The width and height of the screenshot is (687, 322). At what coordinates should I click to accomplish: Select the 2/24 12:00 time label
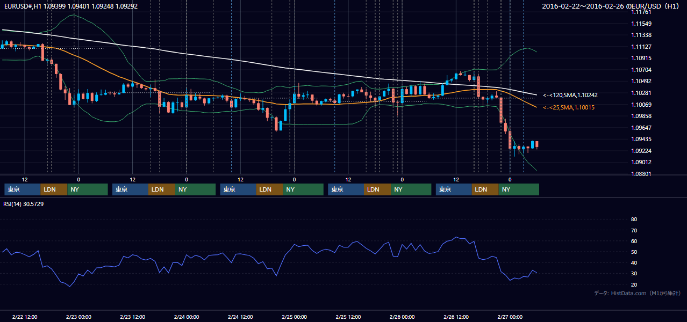(x=240, y=317)
